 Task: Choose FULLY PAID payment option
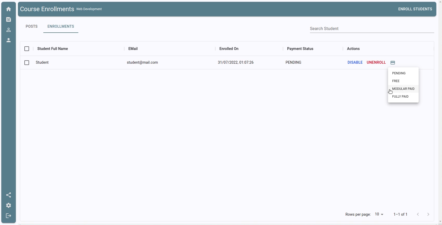pyautogui.click(x=403, y=97)
